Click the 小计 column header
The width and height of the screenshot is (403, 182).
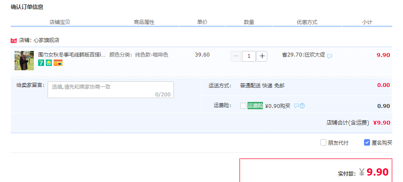(367, 22)
